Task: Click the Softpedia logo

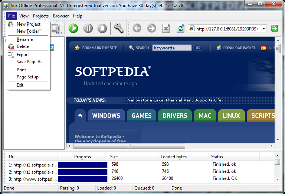Action: tap(113, 71)
